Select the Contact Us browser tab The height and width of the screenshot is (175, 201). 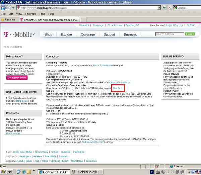[x=49, y=20]
